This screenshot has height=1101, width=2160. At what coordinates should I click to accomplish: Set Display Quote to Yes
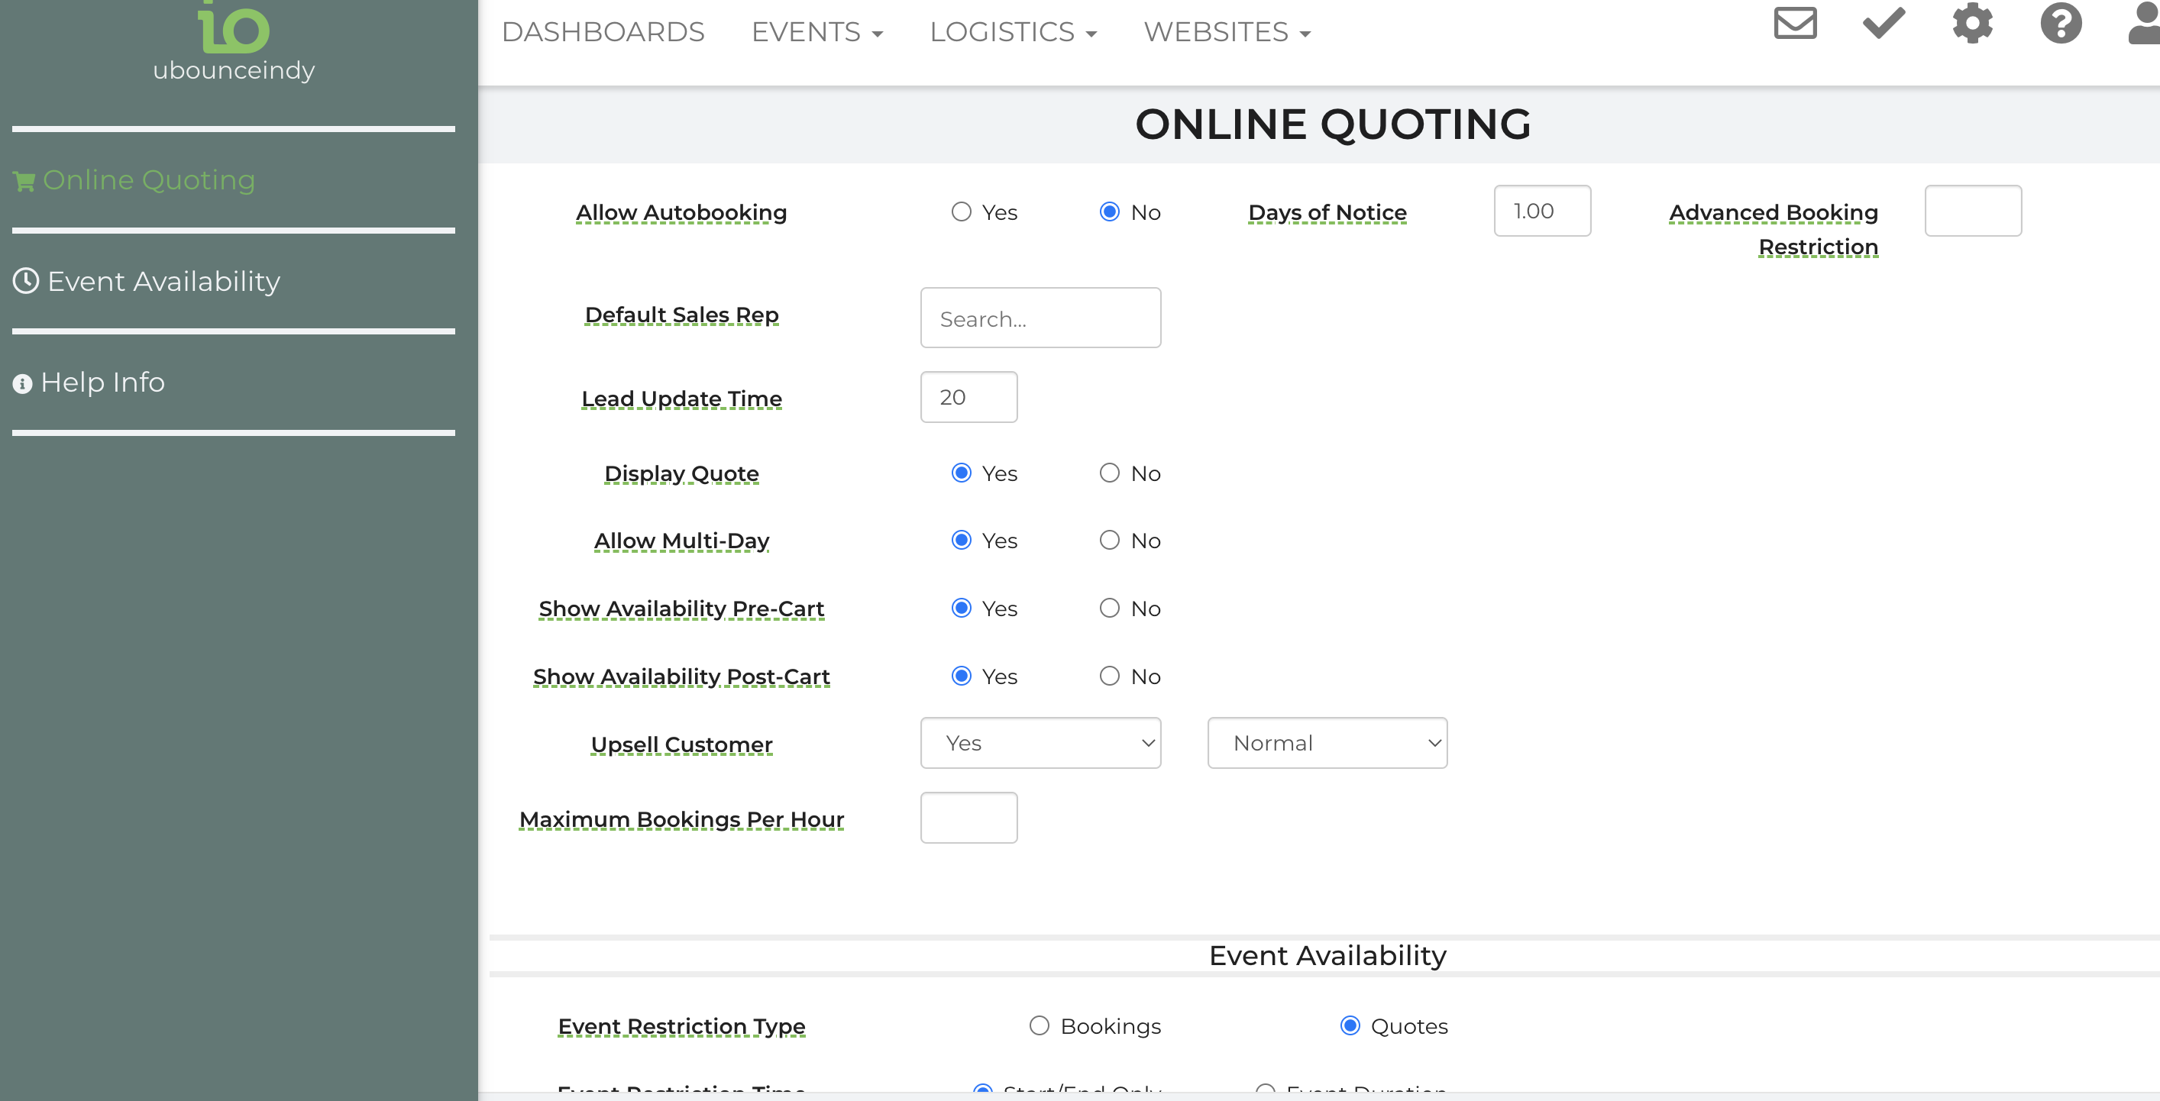click(961, 473)
